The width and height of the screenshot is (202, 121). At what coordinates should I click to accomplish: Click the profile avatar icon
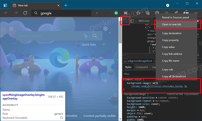pyautogui.click(x=186, y=12)
